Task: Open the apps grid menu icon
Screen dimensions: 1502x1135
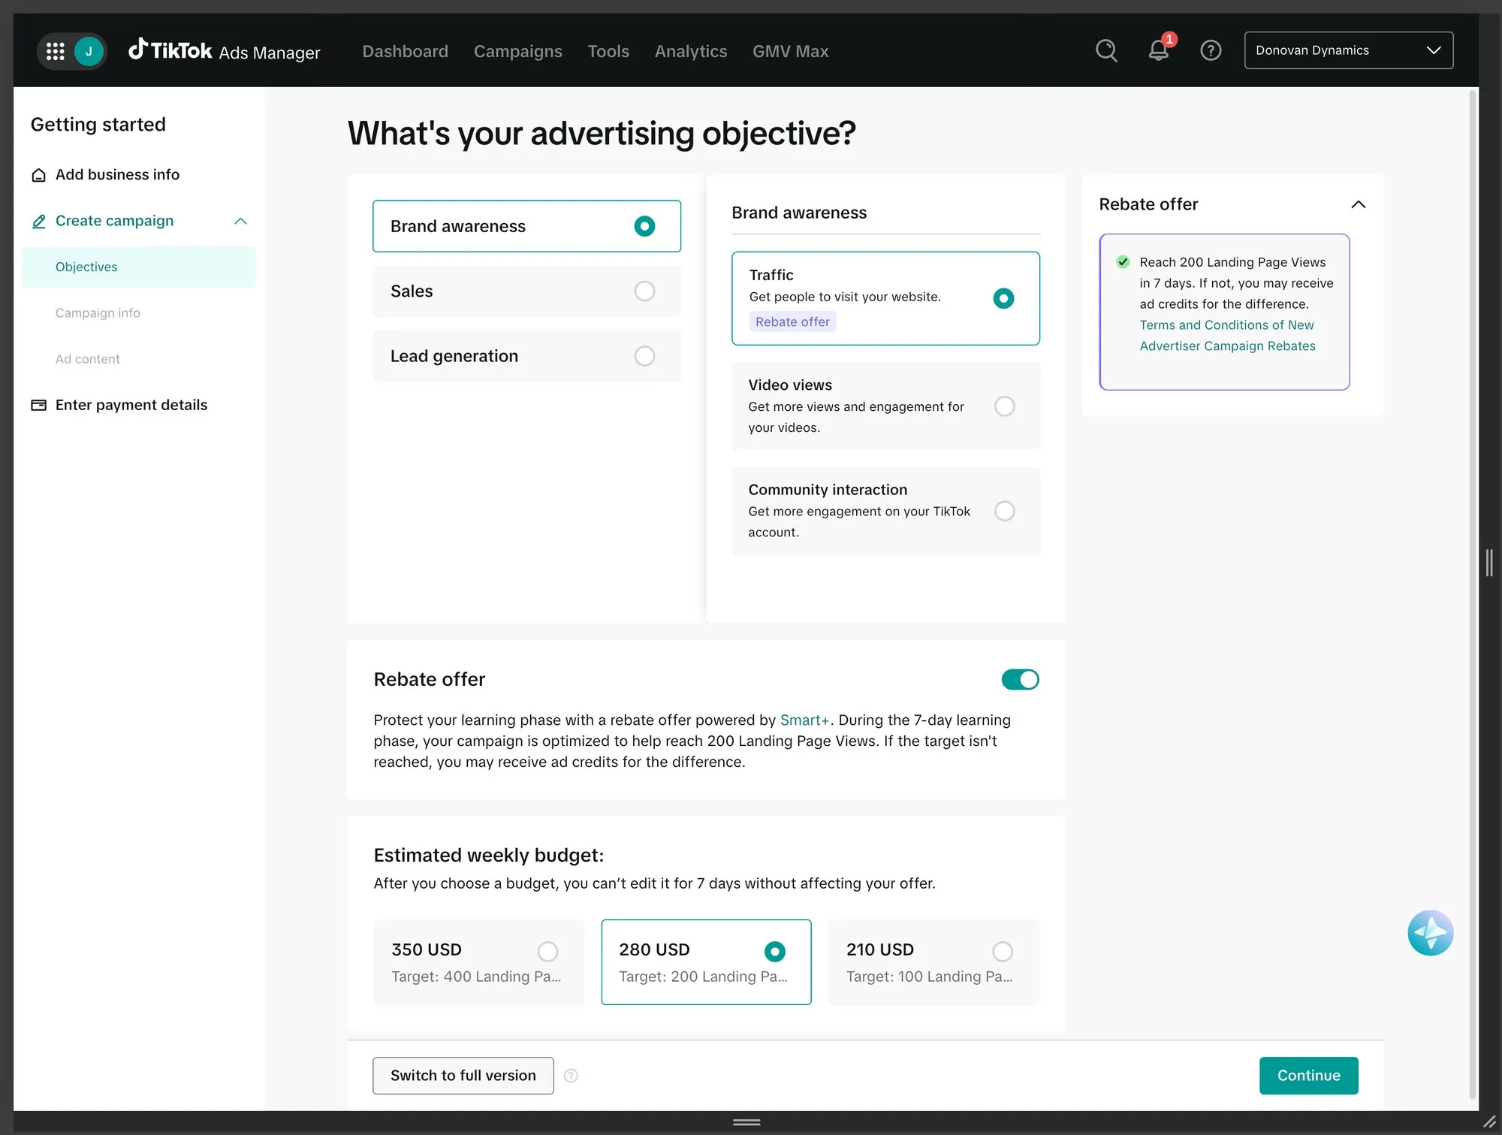Action: click(x=55, y=51)
